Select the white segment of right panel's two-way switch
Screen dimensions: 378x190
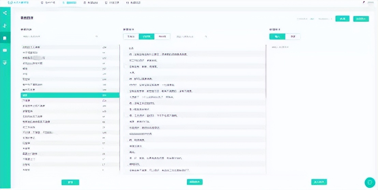293,36
